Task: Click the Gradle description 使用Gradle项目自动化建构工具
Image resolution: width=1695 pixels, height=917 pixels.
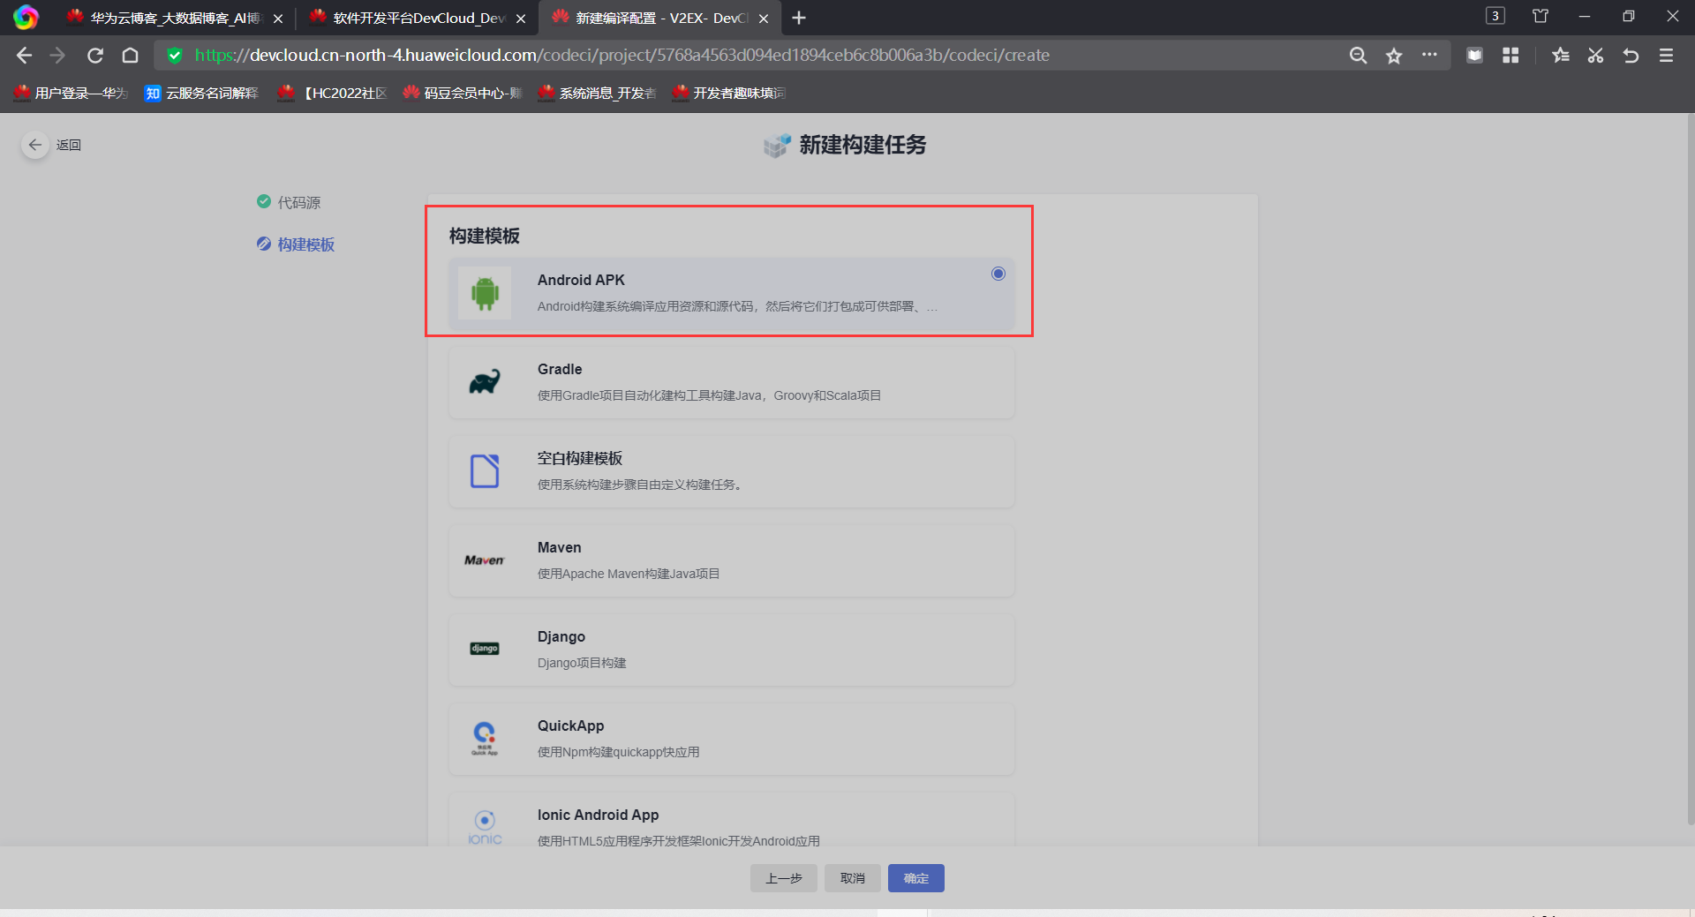Action: click(x=710, y=395)
